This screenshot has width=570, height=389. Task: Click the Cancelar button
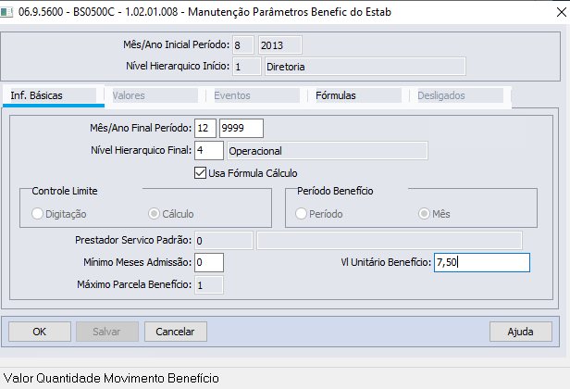(x=176, y=332)
